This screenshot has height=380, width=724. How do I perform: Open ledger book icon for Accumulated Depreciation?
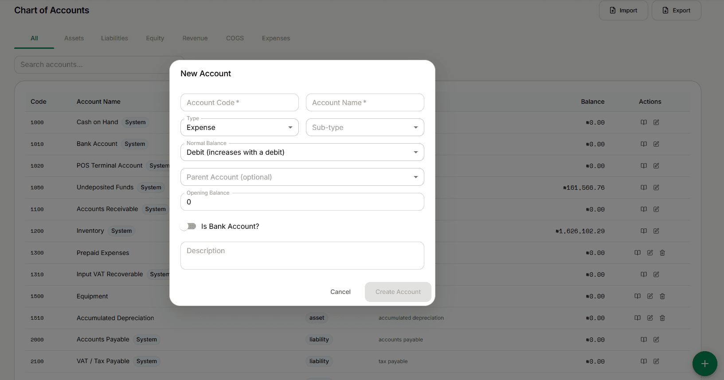coord(638,318)
